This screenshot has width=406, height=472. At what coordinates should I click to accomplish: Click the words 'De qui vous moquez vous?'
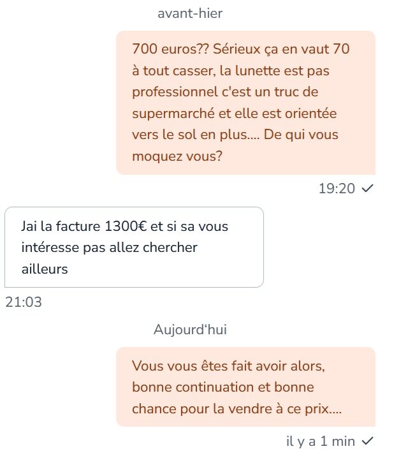click(x=235, y=145)
